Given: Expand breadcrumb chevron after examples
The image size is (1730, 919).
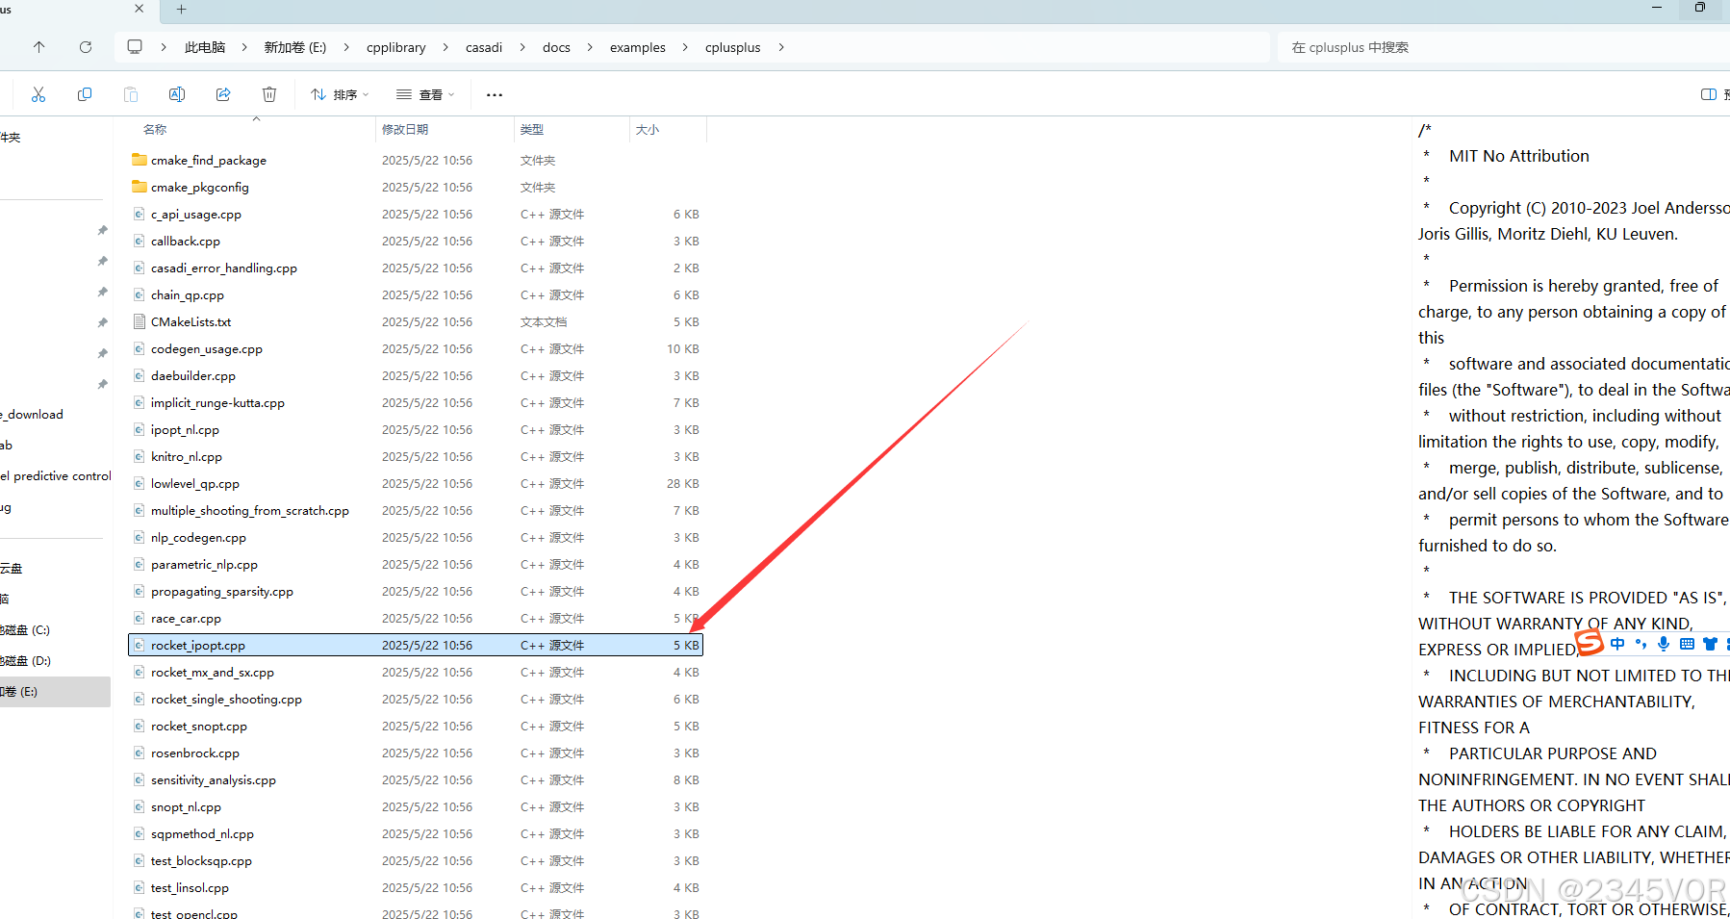Looking at the screenshot, I should click(687, 46).
